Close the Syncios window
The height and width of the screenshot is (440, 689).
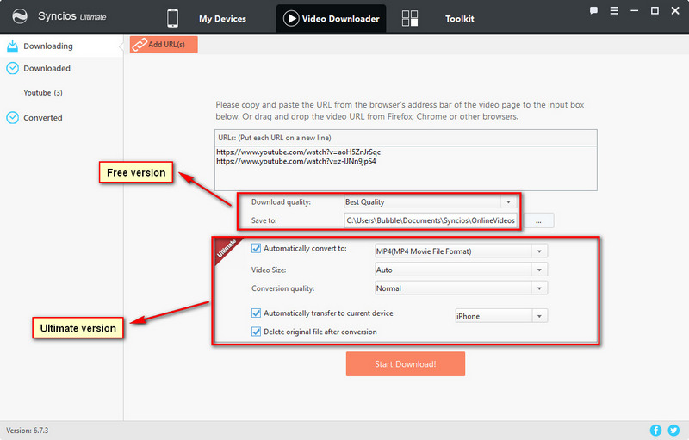[x=675, y=10]
